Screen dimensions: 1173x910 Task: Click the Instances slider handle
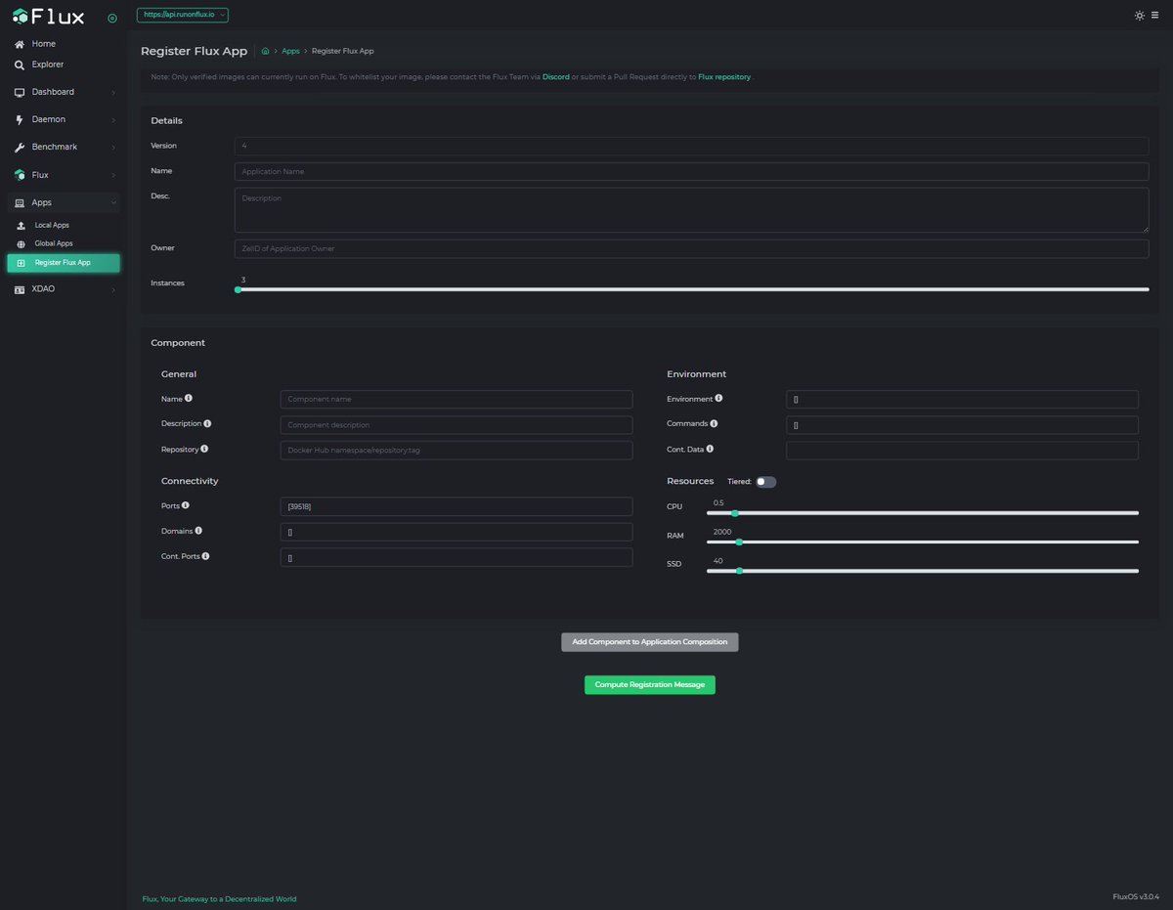[x=239, y=289]
